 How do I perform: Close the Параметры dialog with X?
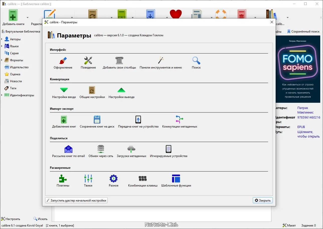272,22
